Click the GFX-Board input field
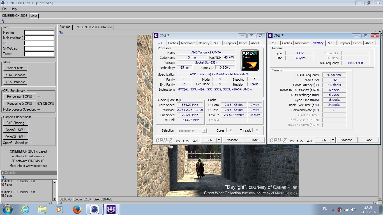 tap(39, 49)
